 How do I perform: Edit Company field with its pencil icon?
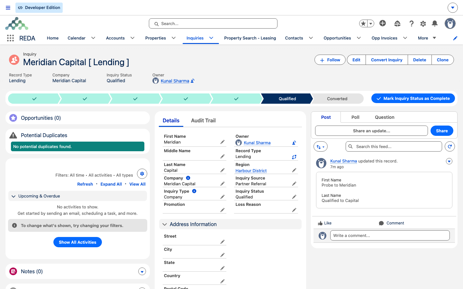pyautogui.click(x=222, y=184)
